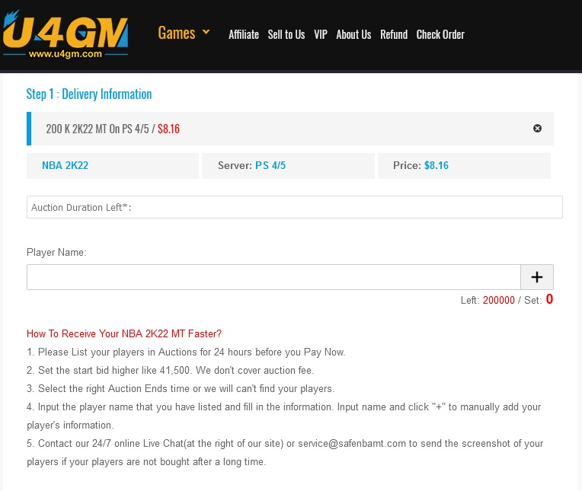
Task: Click instruction 3 about Auction Ends time
Action: point(181,389)
